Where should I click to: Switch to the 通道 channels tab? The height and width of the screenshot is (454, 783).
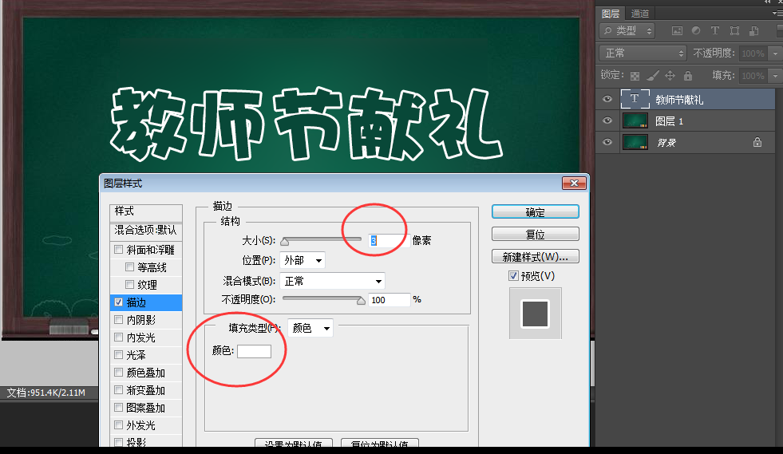coord(640,14)
